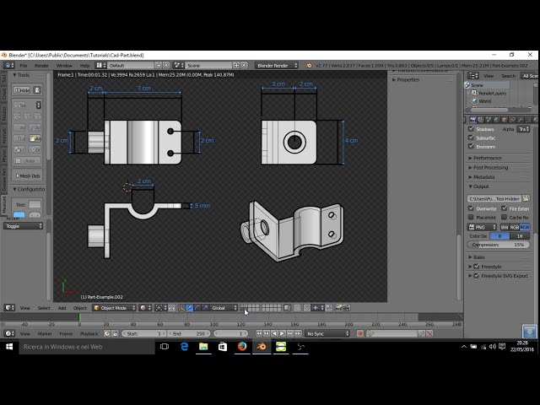The width and height of the screenshot is (540, 405).
Task: Open the Toggle action dropdown
Action: [x=23, y=226]
